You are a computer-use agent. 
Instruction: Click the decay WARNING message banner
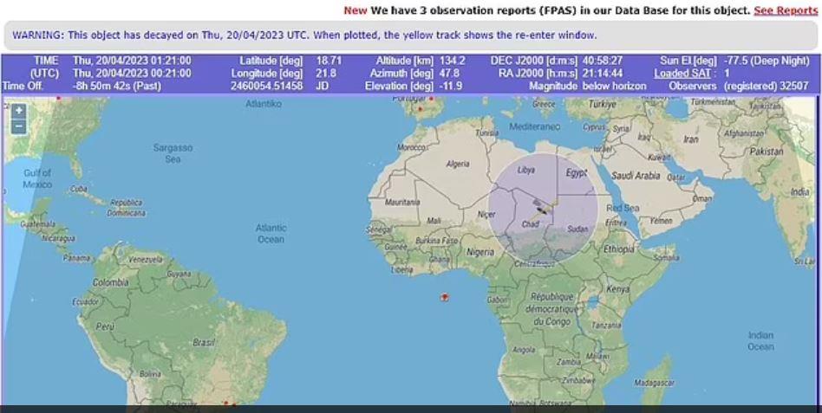[x=304, y=35]
